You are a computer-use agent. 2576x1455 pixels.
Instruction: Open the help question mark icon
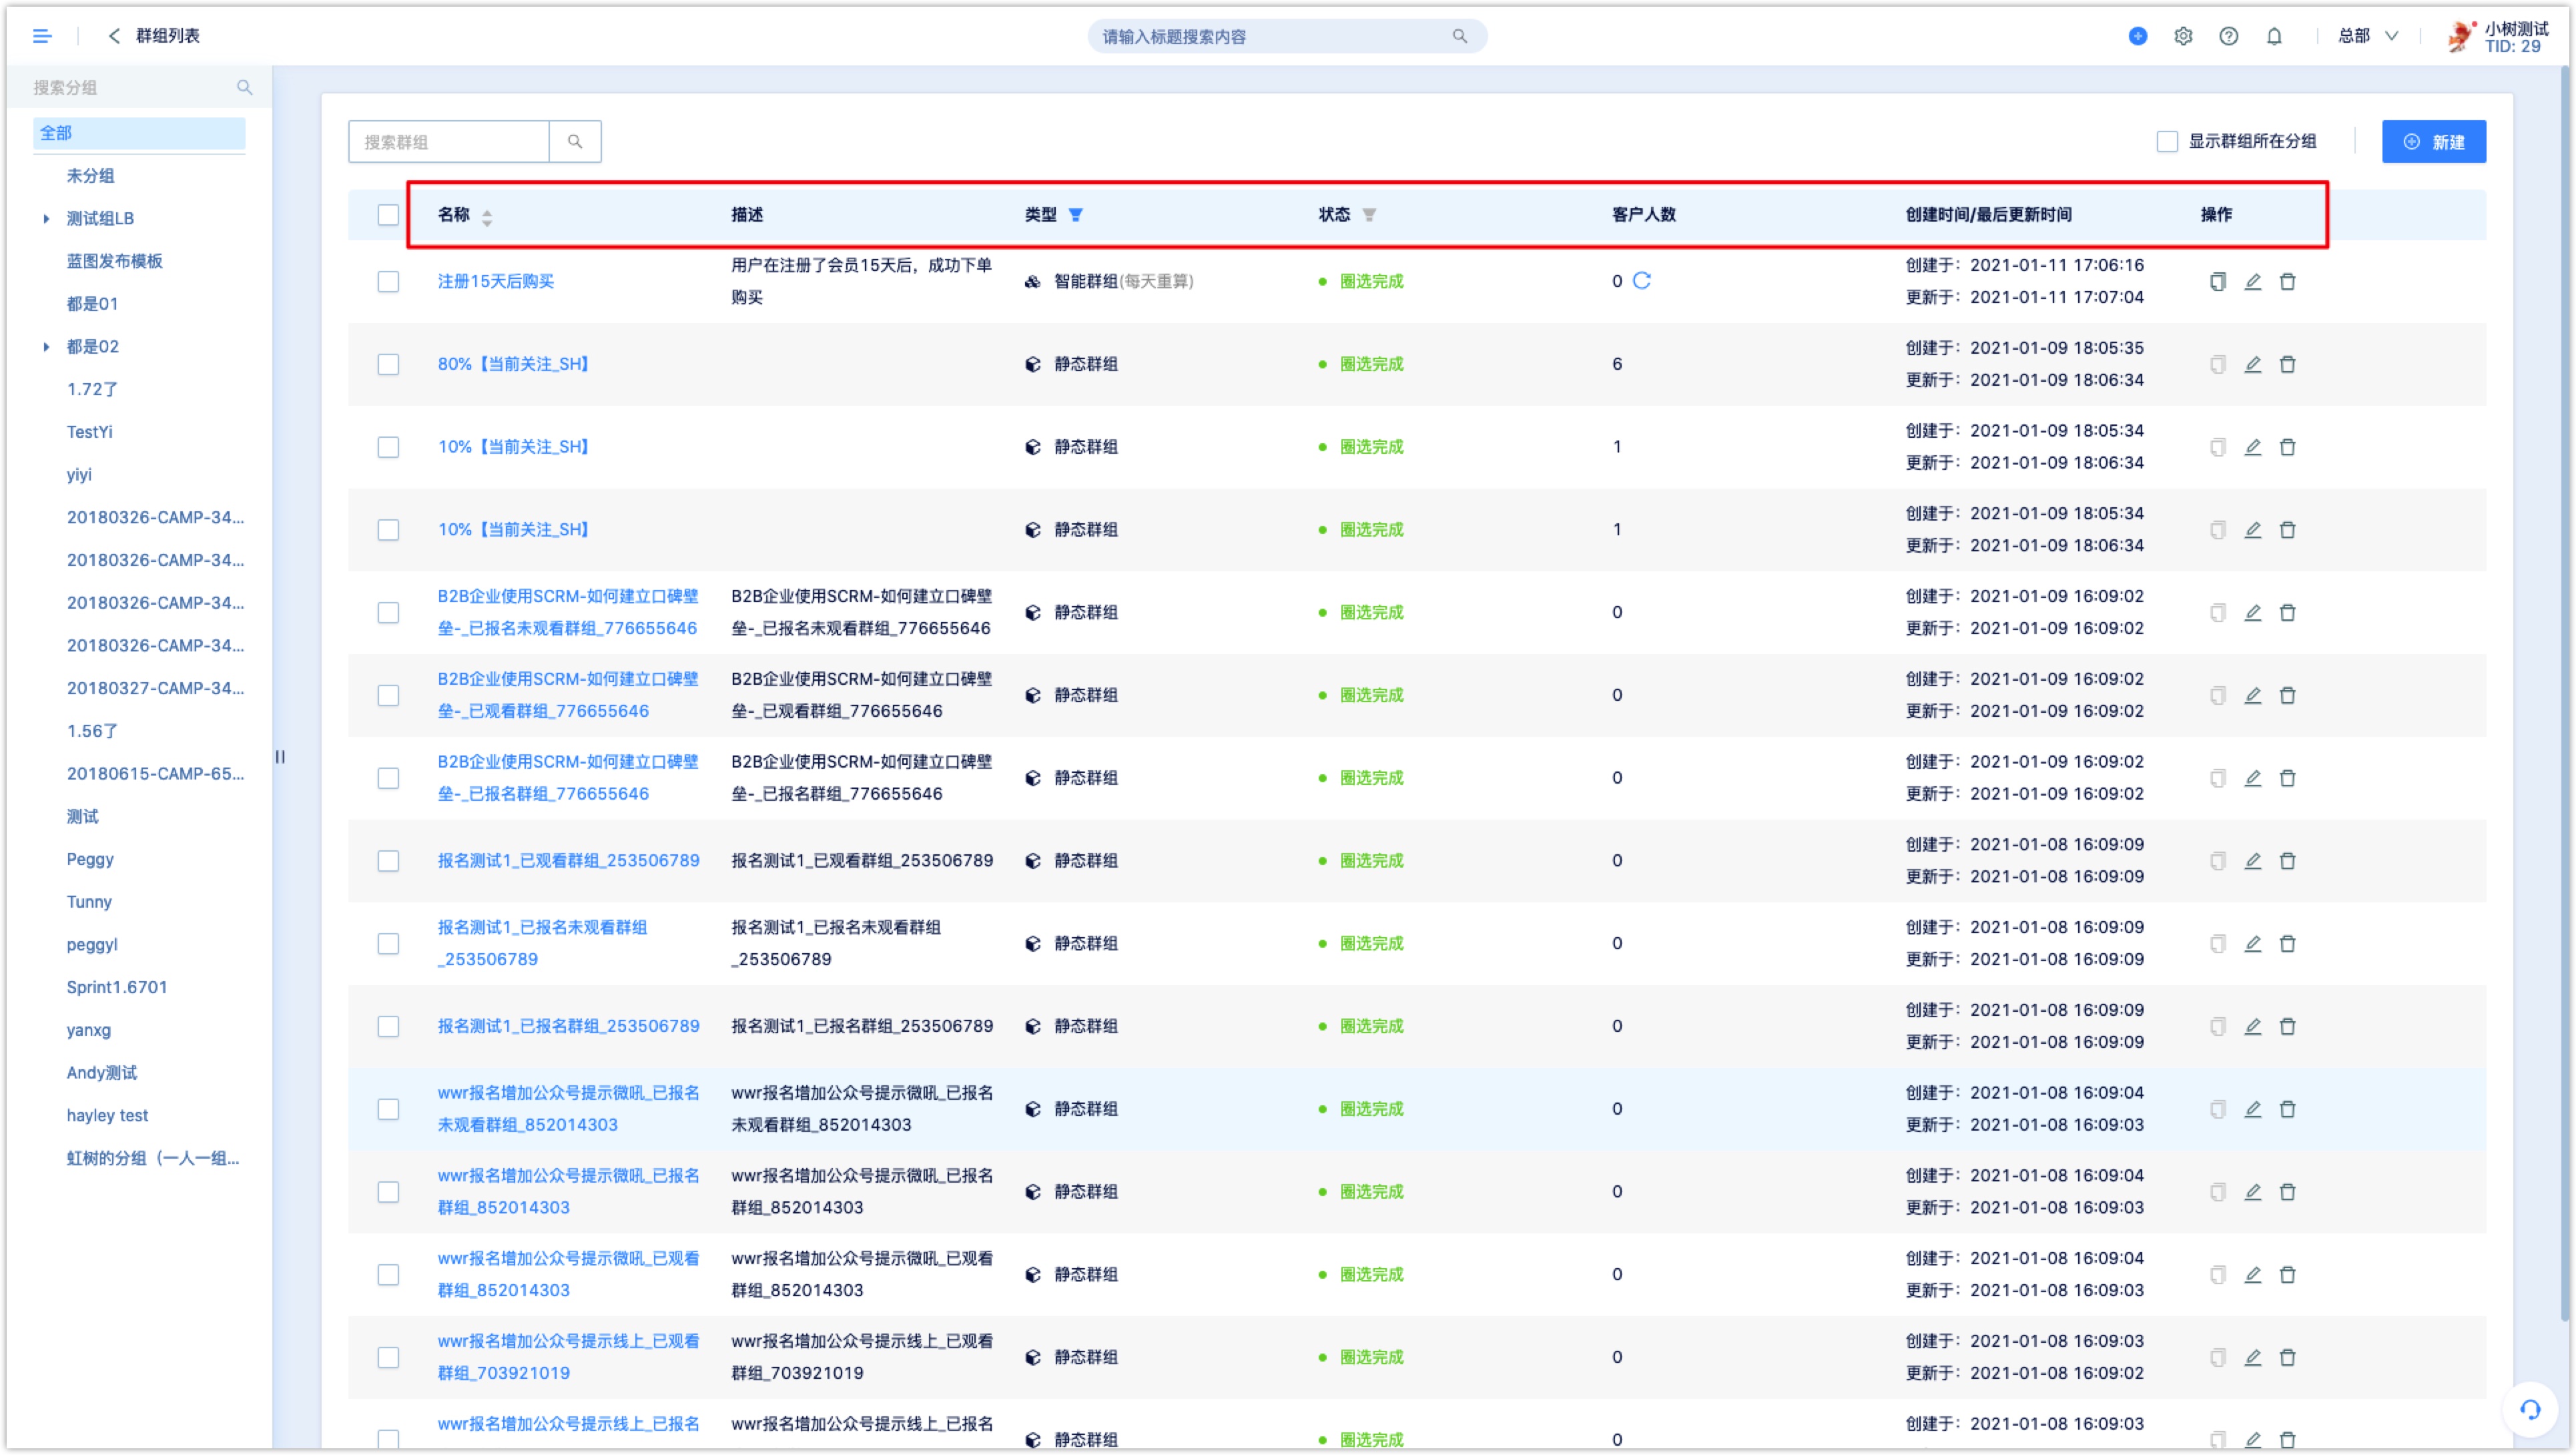[x=2228, y=36]
